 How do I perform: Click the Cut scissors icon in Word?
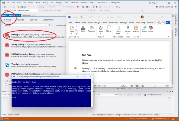tap(77, 27)
